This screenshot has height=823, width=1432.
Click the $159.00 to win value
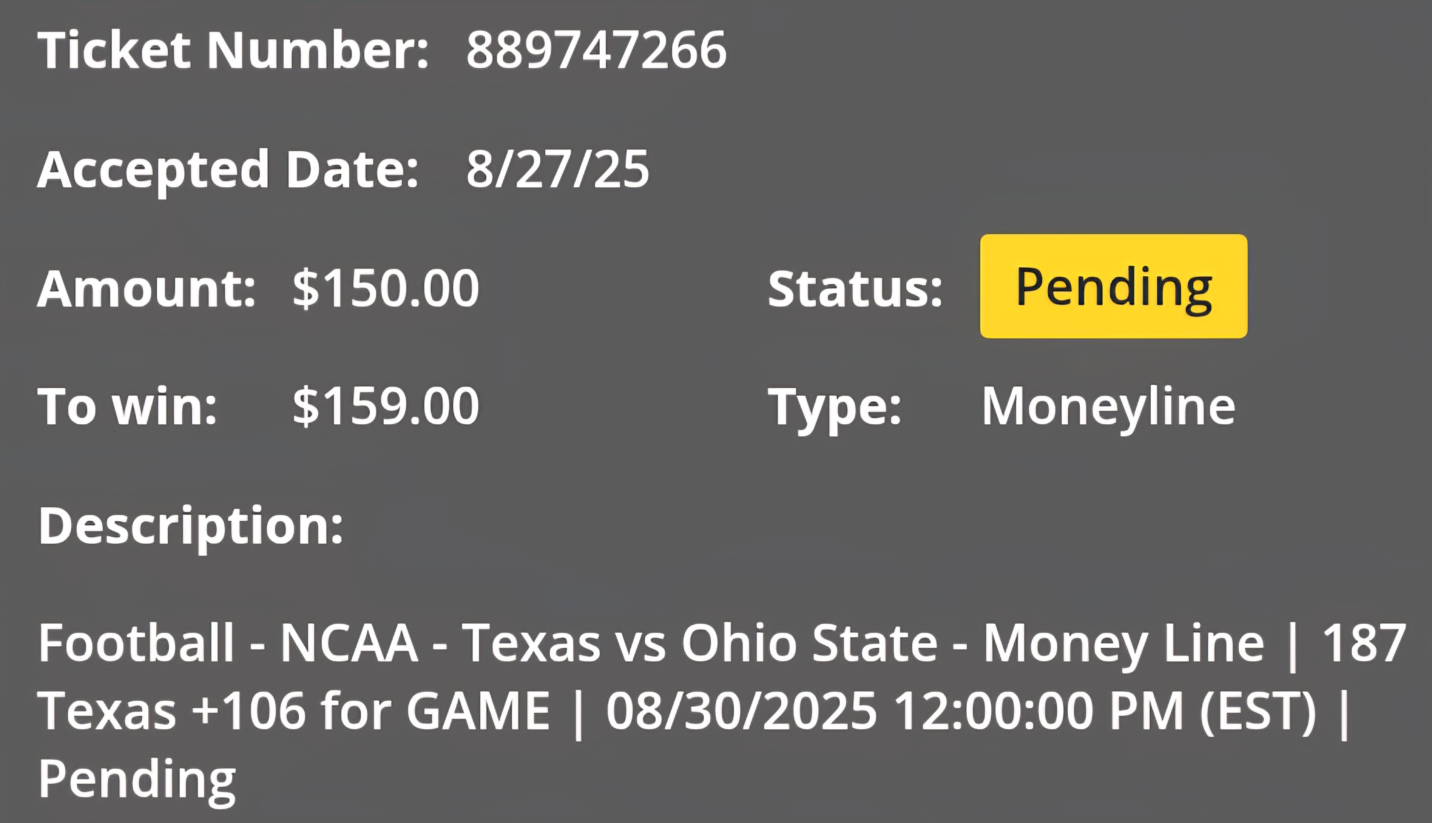point(386,406)
